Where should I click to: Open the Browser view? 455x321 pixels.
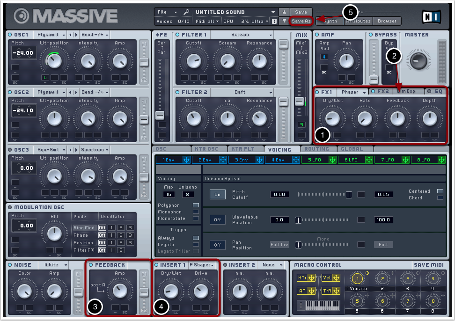click(x=387, y=21)
